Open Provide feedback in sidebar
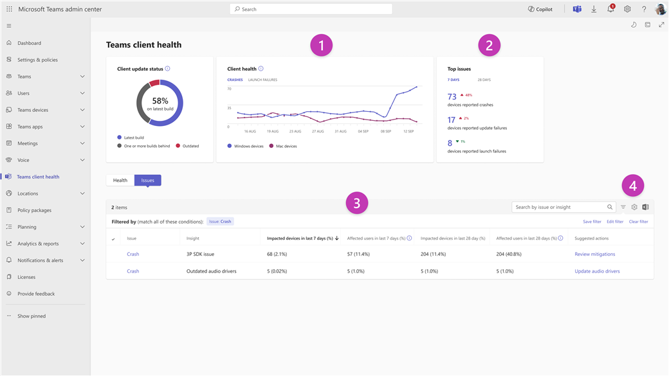The image size is (669, 376). coord(36,294)
